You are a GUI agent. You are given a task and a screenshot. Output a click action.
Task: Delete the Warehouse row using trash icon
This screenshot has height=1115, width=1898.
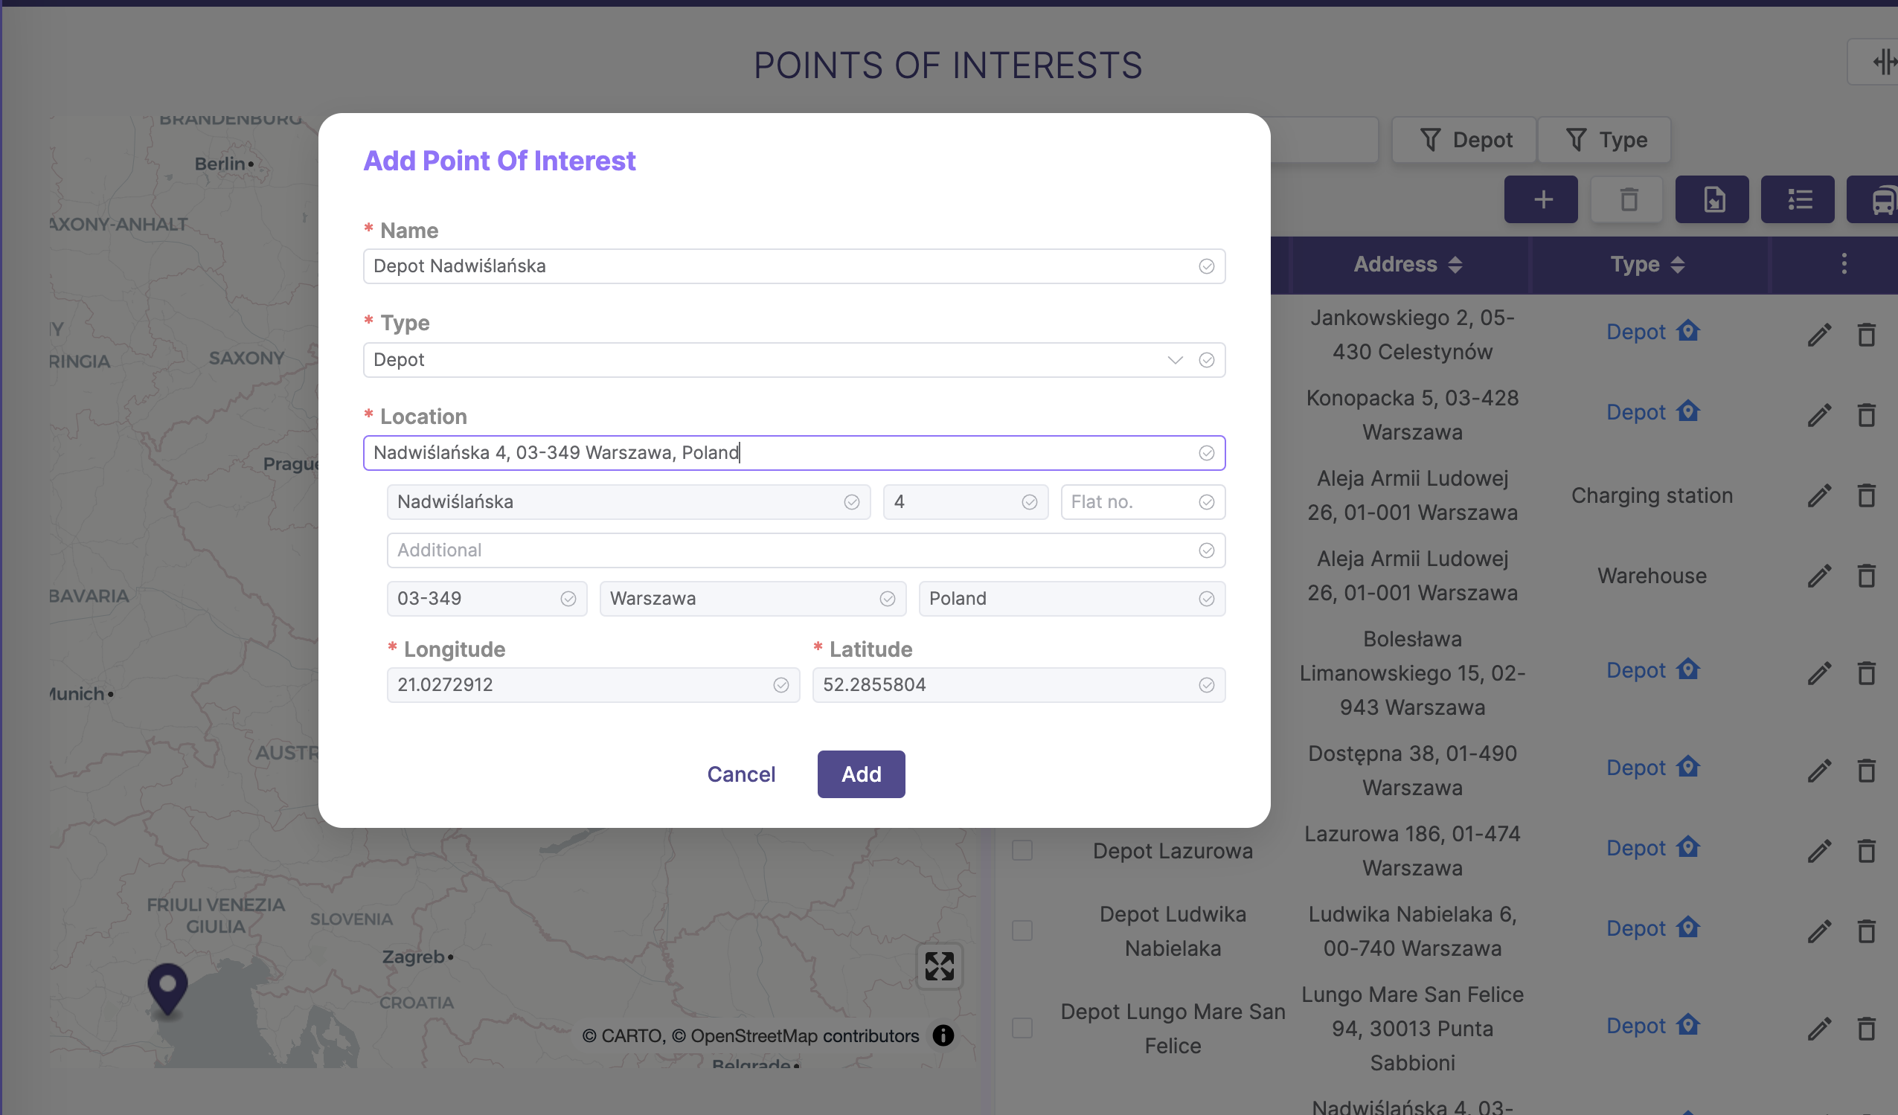(x=1866, y=576)
